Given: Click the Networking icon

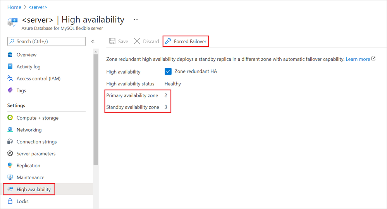Looking at the screenshot, I should (10, 130).
